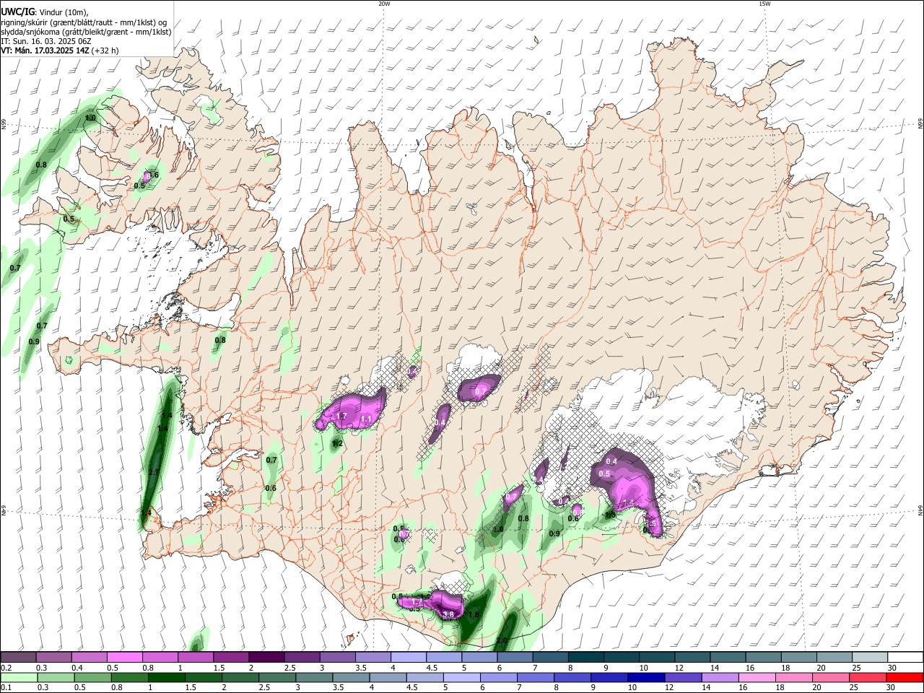
Task: Click the '1.8' precipitation value on the map
Action: (x=474, y=615)
